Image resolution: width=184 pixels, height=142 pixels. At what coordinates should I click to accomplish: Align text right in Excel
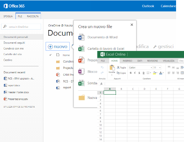(178, 73)
